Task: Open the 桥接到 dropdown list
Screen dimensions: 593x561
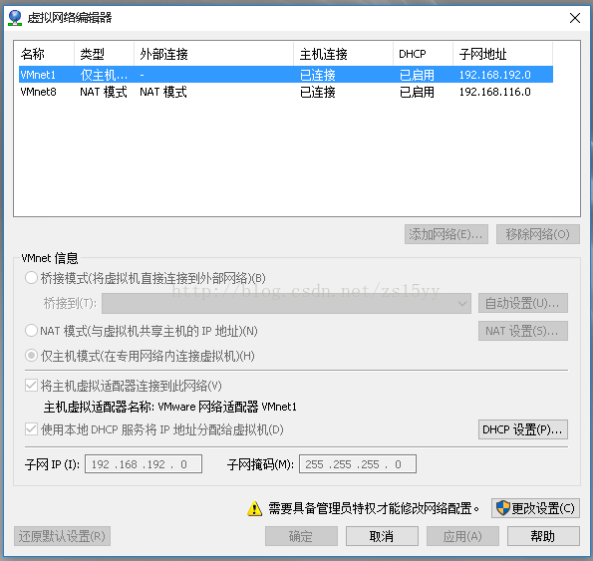Action: click(286, 303)
